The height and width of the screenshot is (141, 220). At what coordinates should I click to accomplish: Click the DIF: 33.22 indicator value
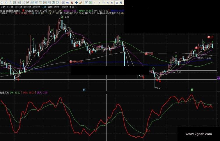click(15, 93)
